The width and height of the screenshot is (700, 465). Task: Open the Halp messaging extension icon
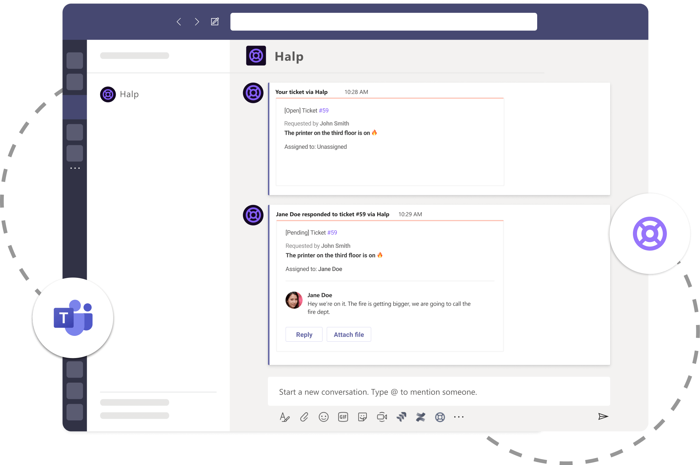click(440, 417)
